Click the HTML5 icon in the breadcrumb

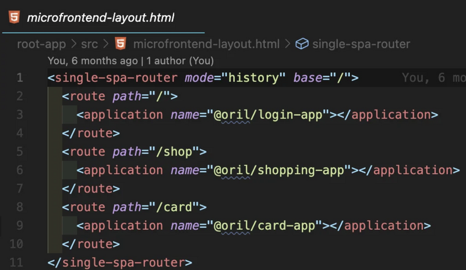point(121,44)
